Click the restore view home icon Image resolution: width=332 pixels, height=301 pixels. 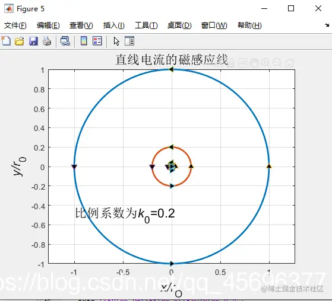pyautogui.click(x=289, y=63)
